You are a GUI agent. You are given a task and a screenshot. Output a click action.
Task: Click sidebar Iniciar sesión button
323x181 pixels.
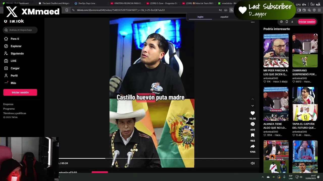point(20,92)
